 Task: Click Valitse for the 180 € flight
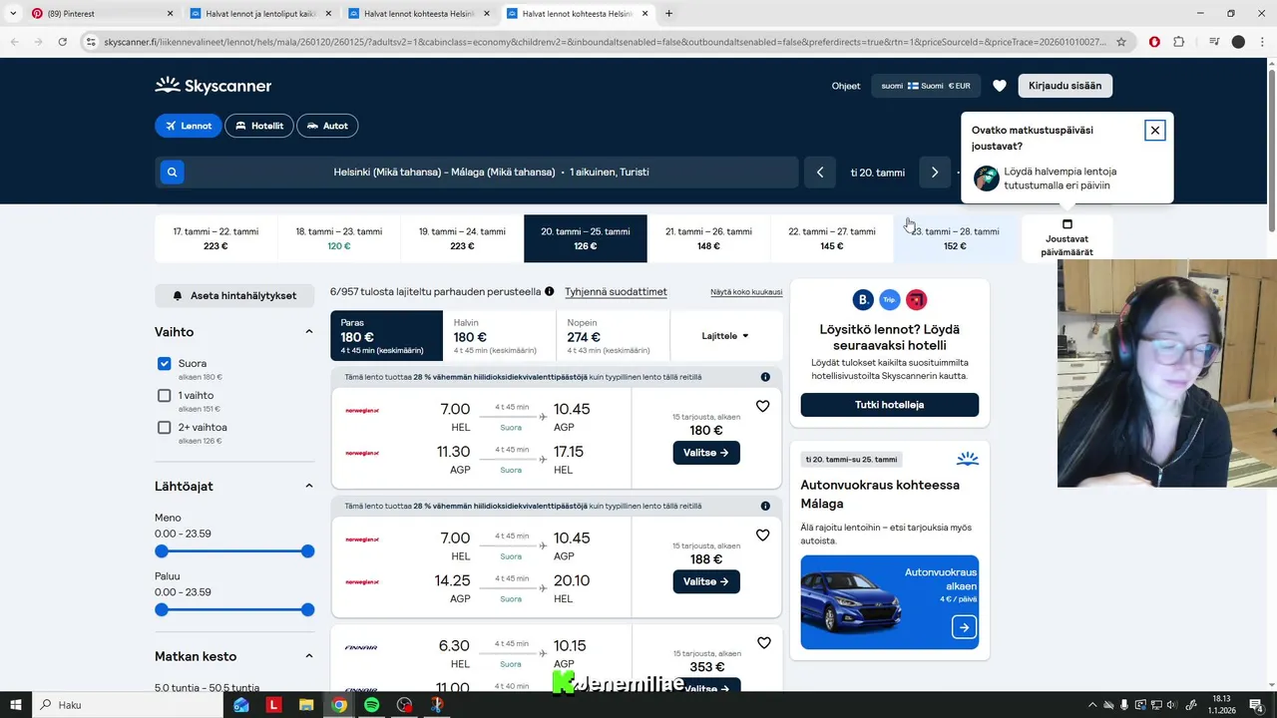(x=706, y=453)
